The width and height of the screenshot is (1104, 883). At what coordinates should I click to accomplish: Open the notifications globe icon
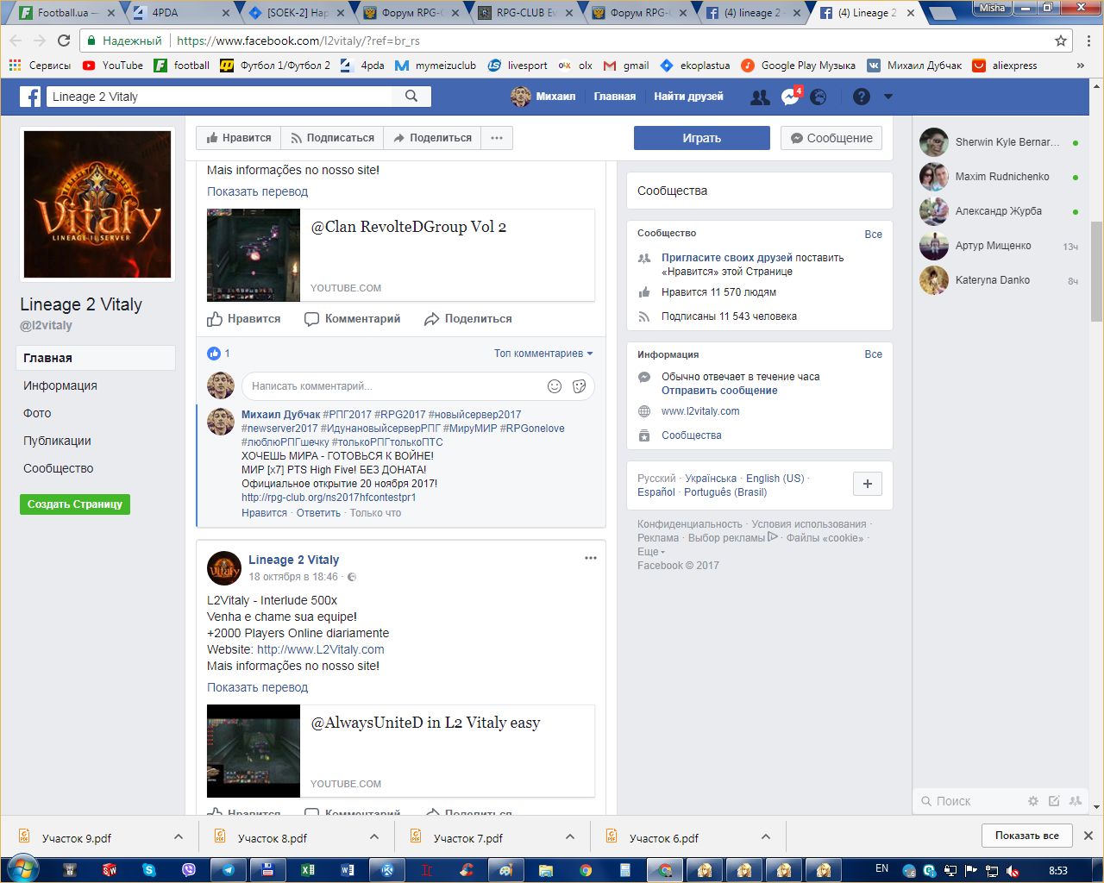point(819,97)
